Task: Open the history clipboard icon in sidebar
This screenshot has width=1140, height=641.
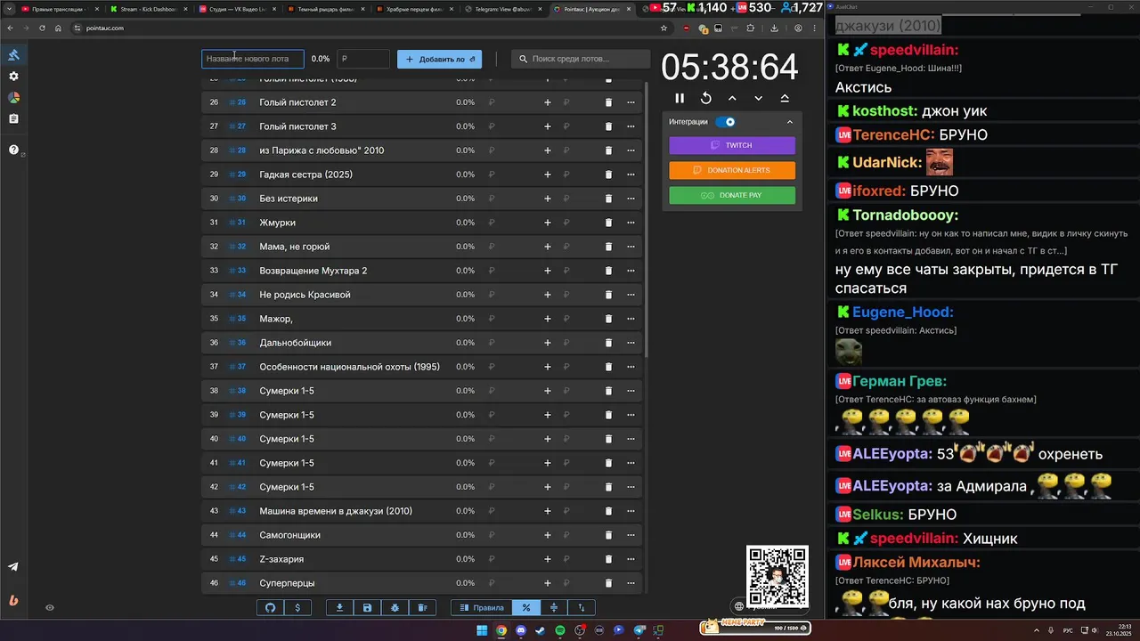Action: [x=13, y=118]
